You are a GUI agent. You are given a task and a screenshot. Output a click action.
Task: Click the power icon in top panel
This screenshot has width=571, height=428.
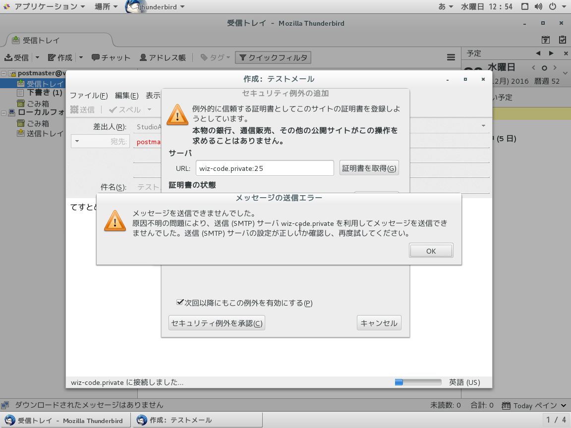tap(553, 6)
